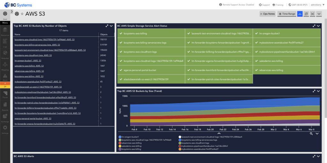Open Settings gear in the sidebar
Viewport: 327px width, 163px height.
[5, 129]
